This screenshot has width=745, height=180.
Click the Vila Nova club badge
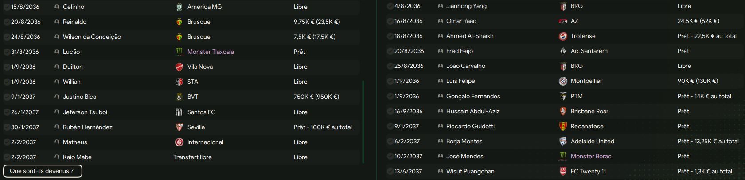pos(179,67)
